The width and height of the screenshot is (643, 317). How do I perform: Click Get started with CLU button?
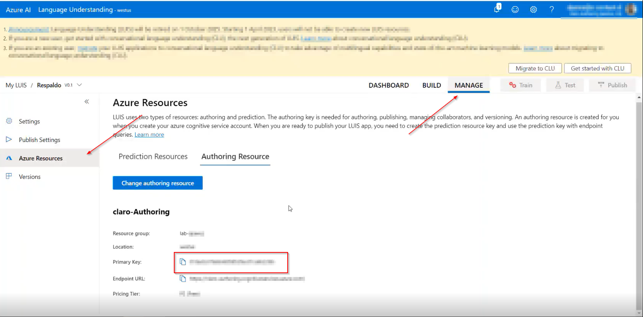coord(597,68)
